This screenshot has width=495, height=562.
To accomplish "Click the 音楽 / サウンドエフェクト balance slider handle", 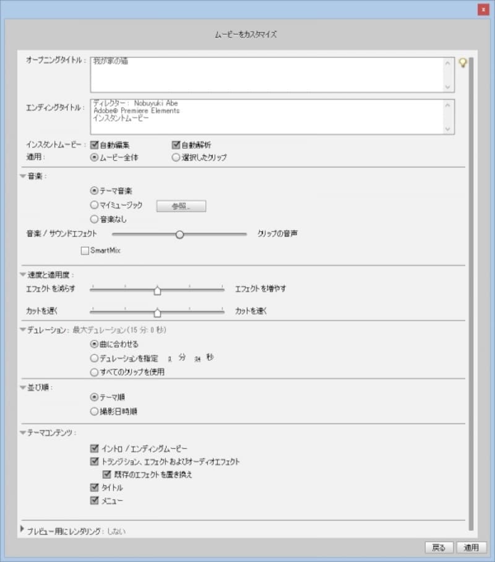I will tap(180, 235).
